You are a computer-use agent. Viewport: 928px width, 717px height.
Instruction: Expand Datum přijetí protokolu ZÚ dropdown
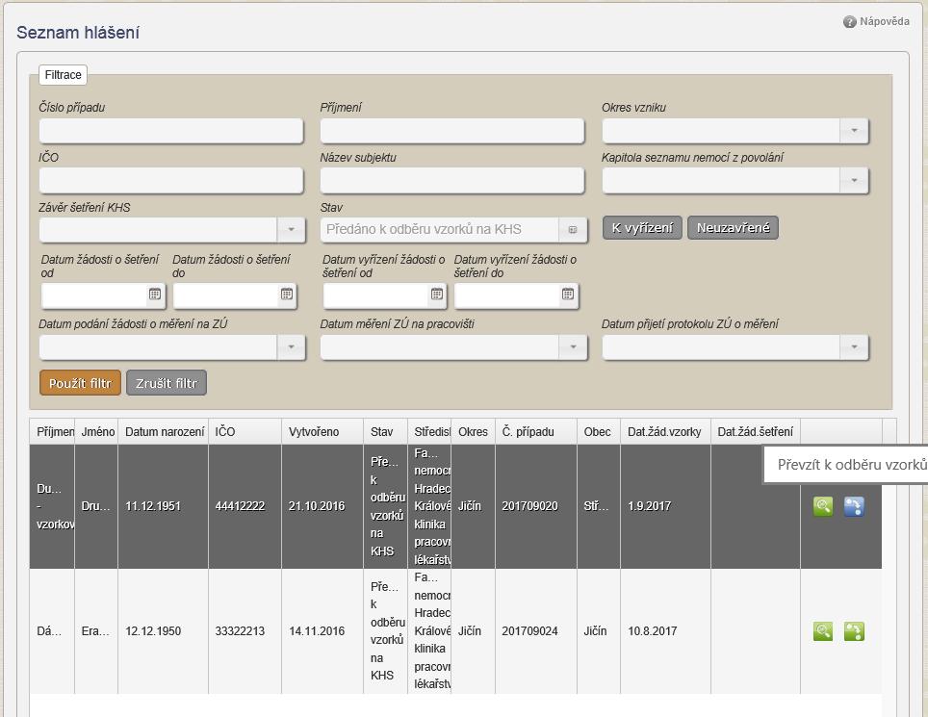pos(854,347)
